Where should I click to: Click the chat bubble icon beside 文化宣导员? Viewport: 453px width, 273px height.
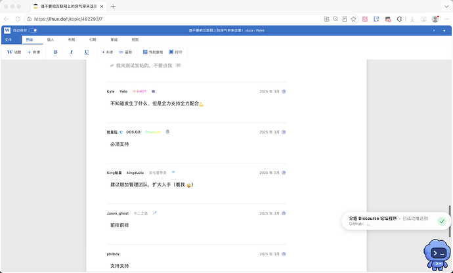pos(173,173)
